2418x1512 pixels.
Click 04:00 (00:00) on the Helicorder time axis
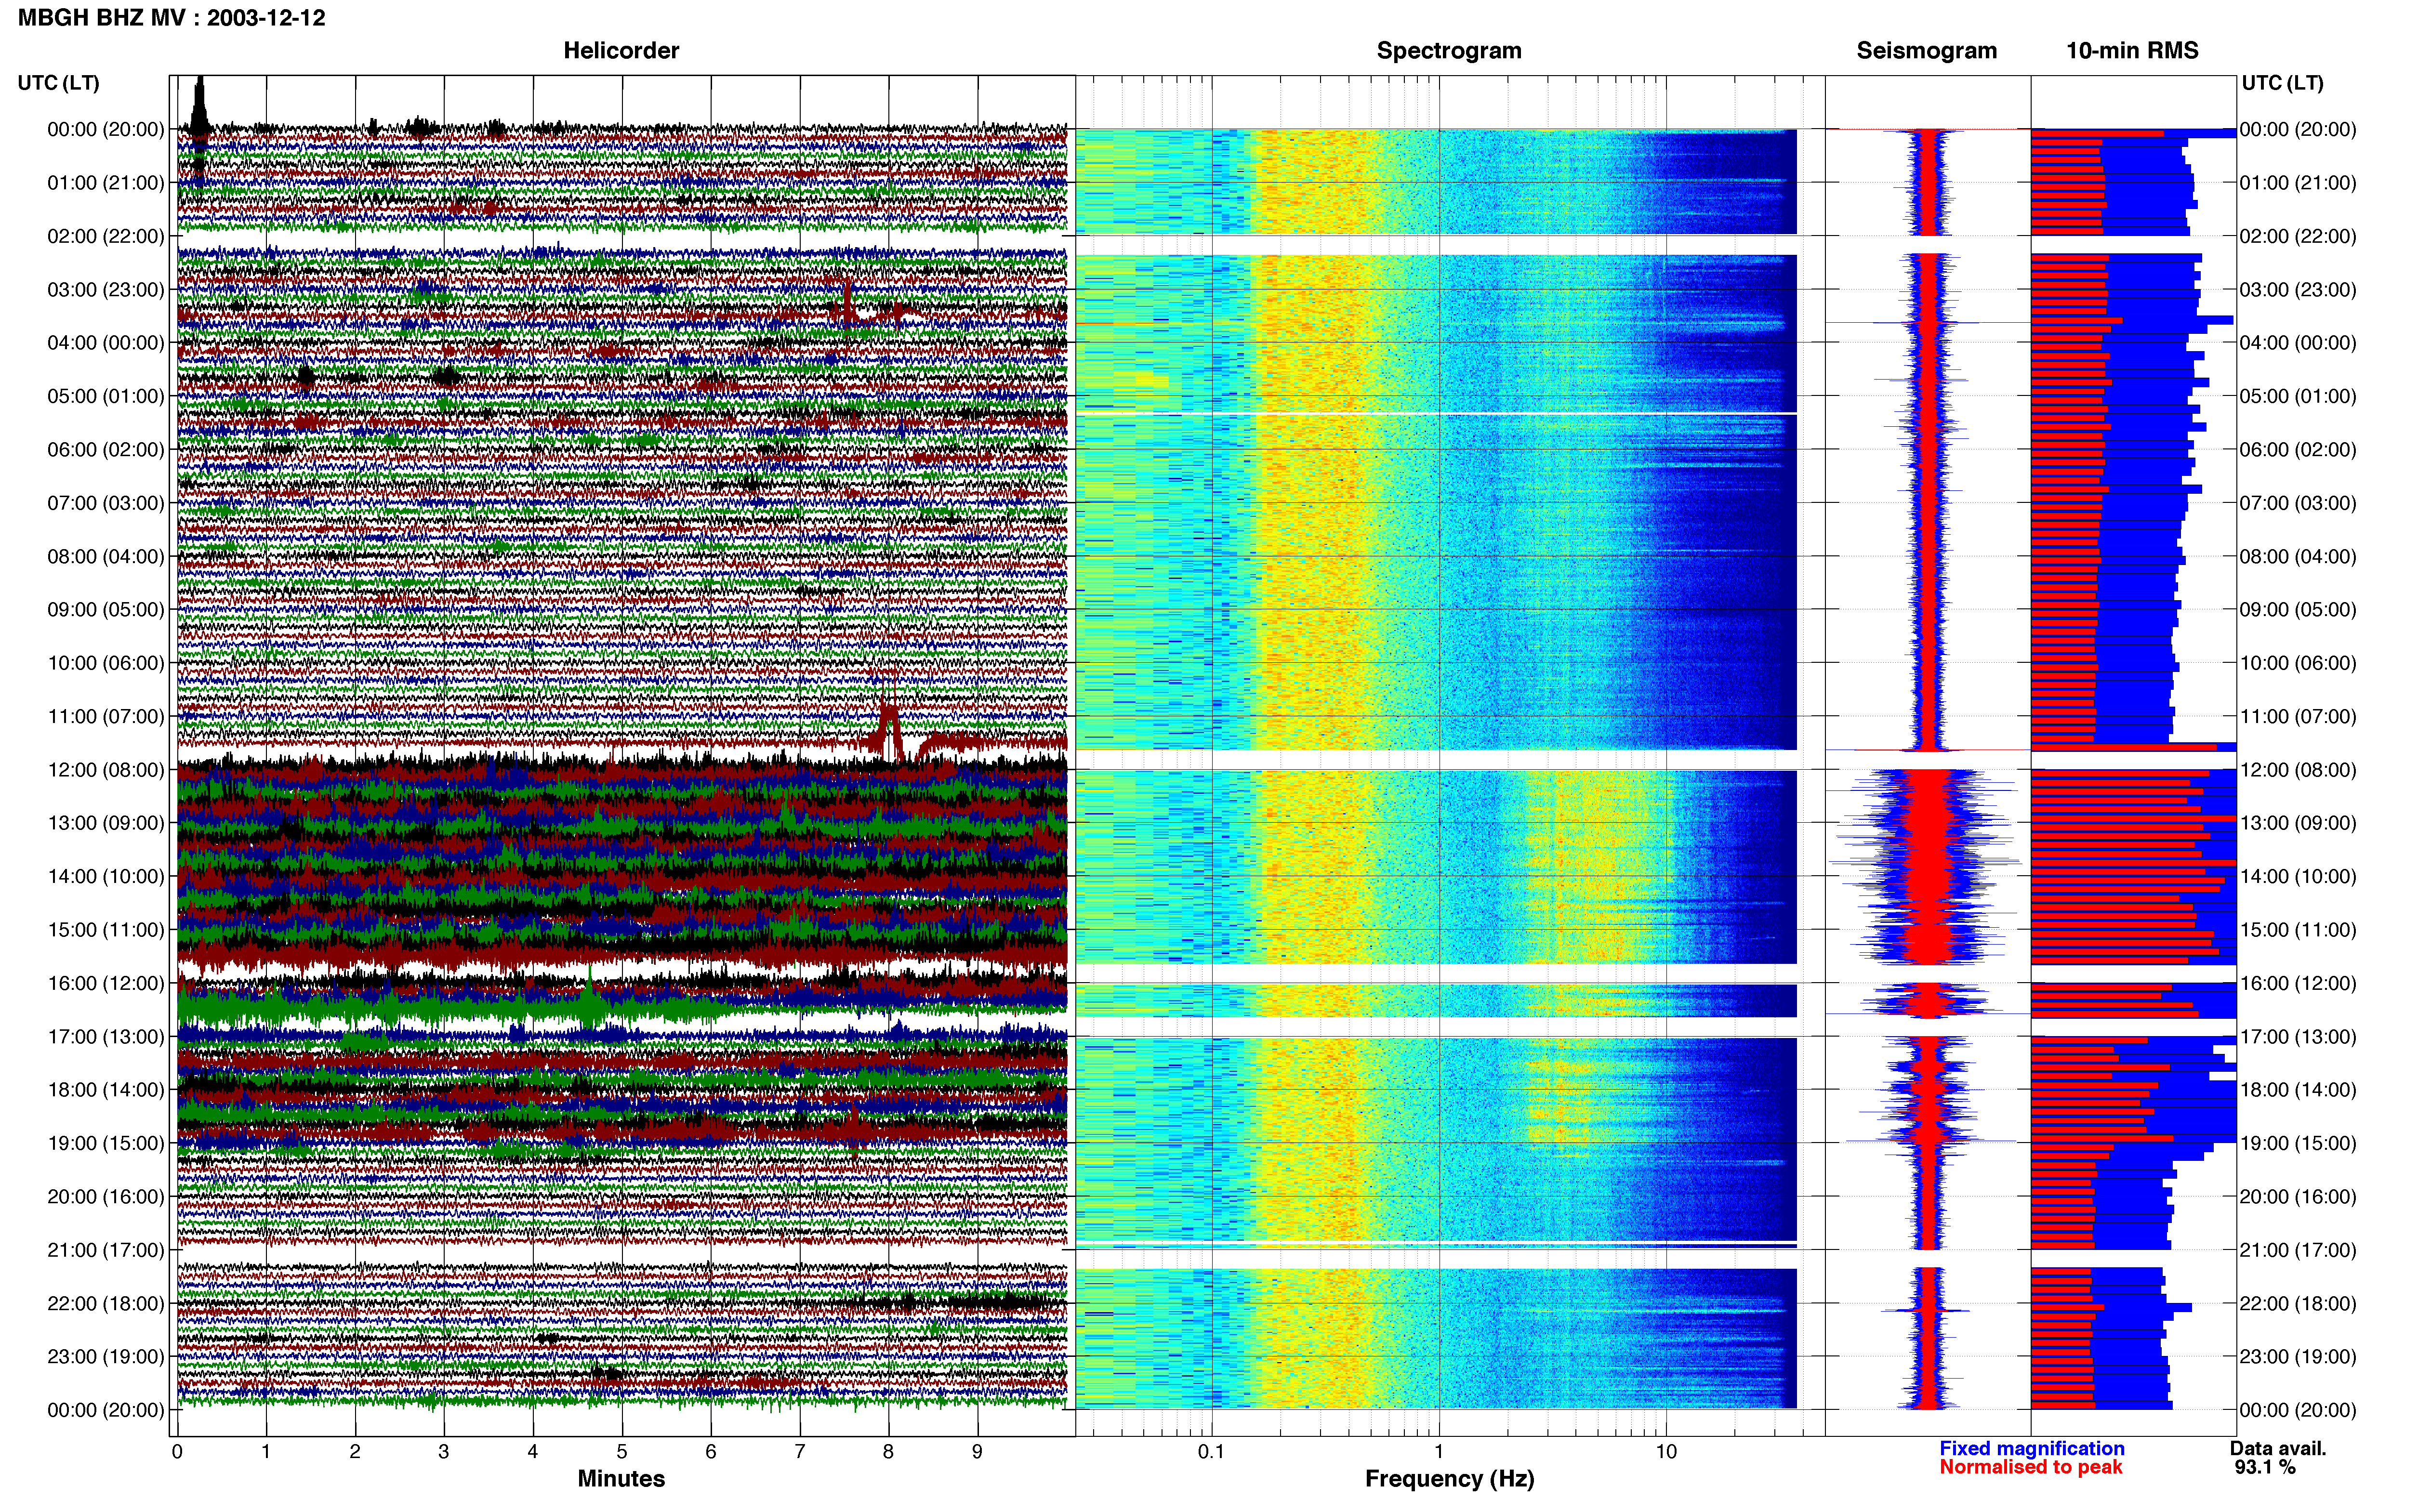[x=105, y=343]
